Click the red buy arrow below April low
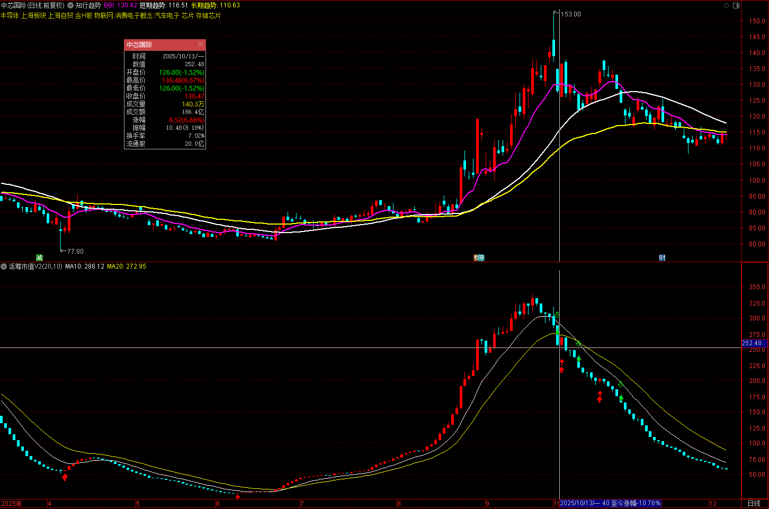This screenshot has height=509, width=769. click(x=65, y=477)
